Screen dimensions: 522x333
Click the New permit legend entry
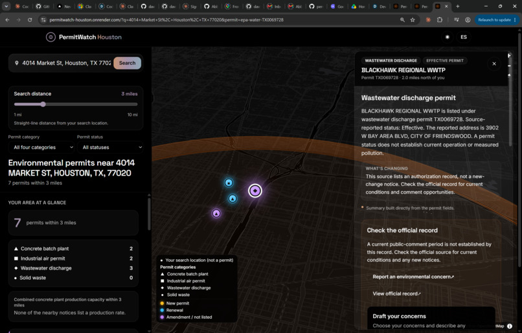[174, 303]
